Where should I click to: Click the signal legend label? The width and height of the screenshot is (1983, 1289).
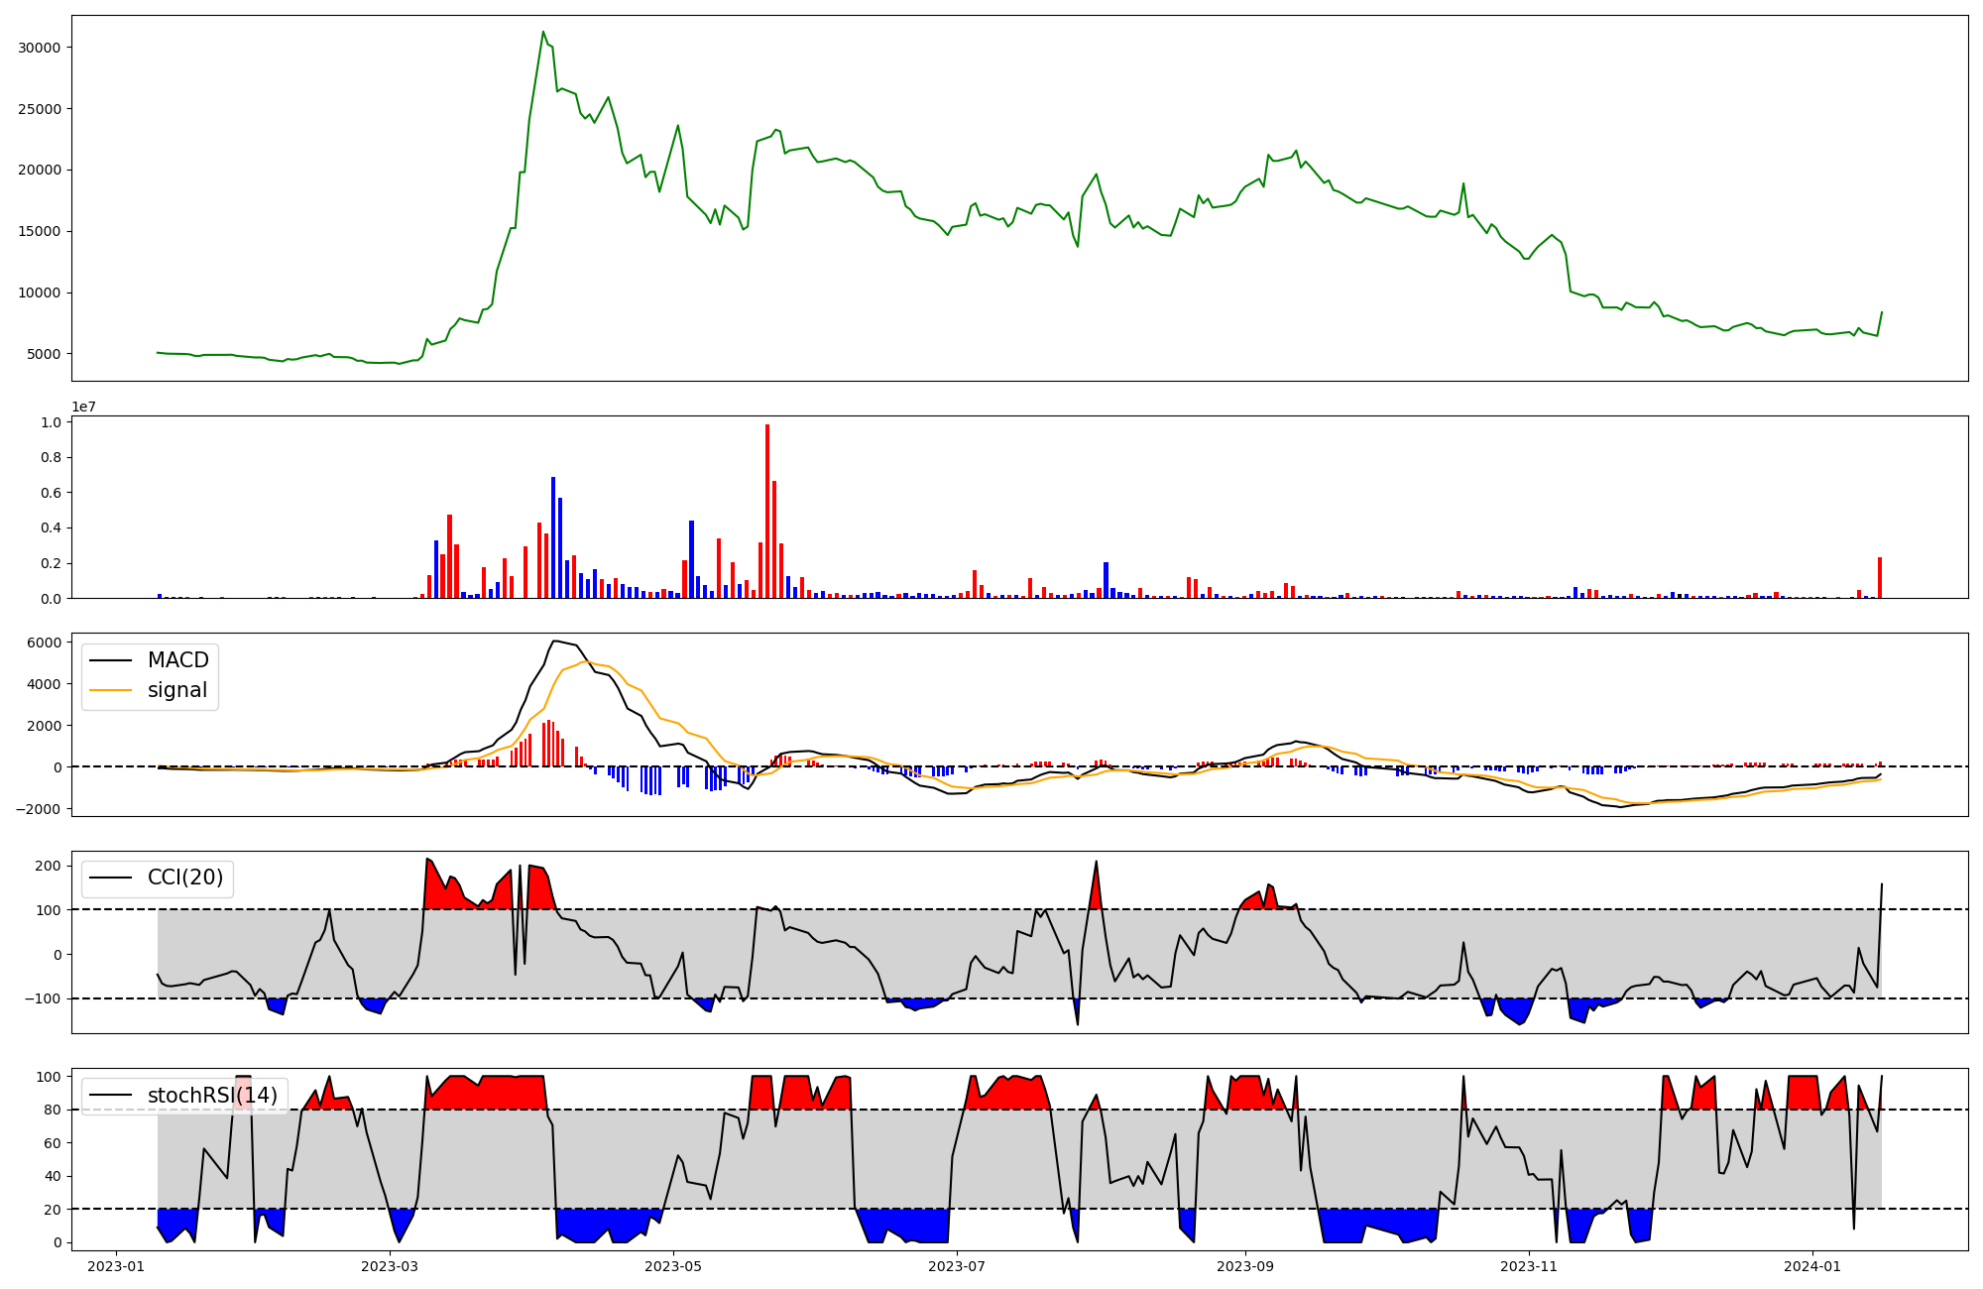pos(177,690)
